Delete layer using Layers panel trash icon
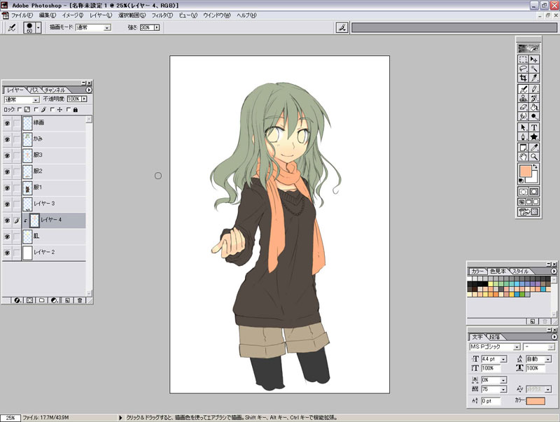The width and height of the screenshot is (560, 422). 80,300
